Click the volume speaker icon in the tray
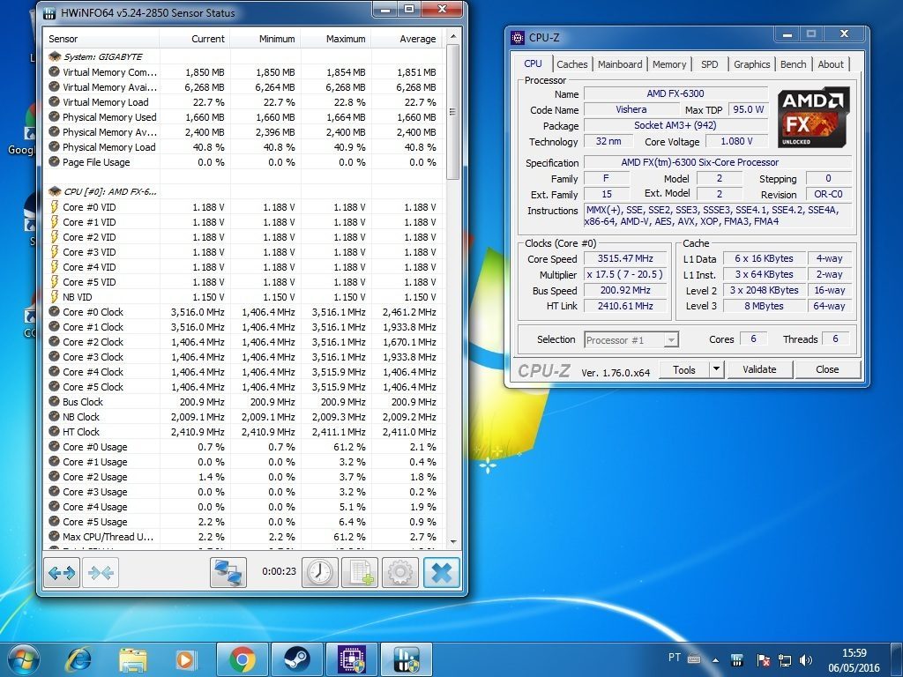Screen dimensions: 903x677 pyautogui.click(x=806, y=660)
